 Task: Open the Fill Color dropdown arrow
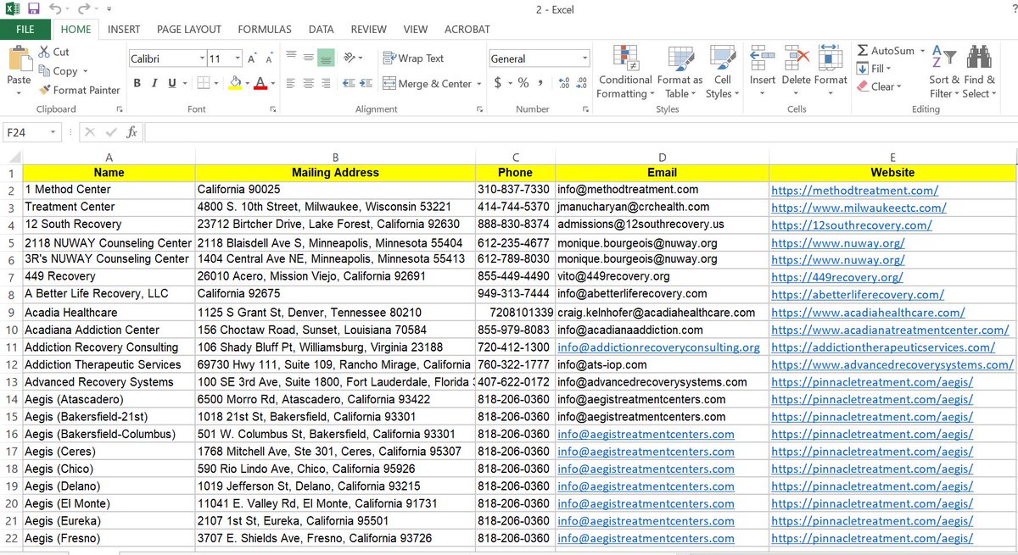click(246, 83)
